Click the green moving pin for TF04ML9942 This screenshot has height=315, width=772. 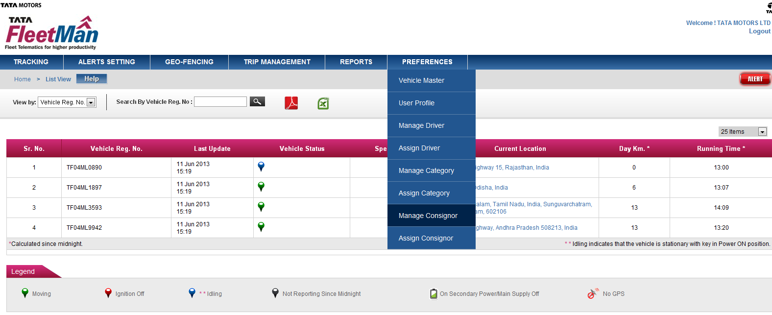(x=261, y=227)
